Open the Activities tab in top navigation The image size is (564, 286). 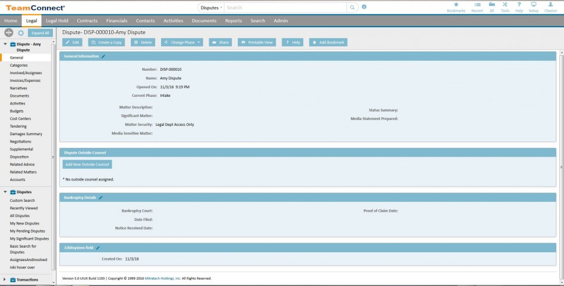173,21
